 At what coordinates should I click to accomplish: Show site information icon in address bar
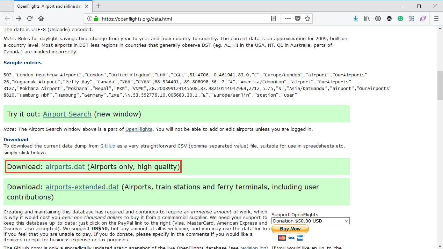click(x=90, y=19)
